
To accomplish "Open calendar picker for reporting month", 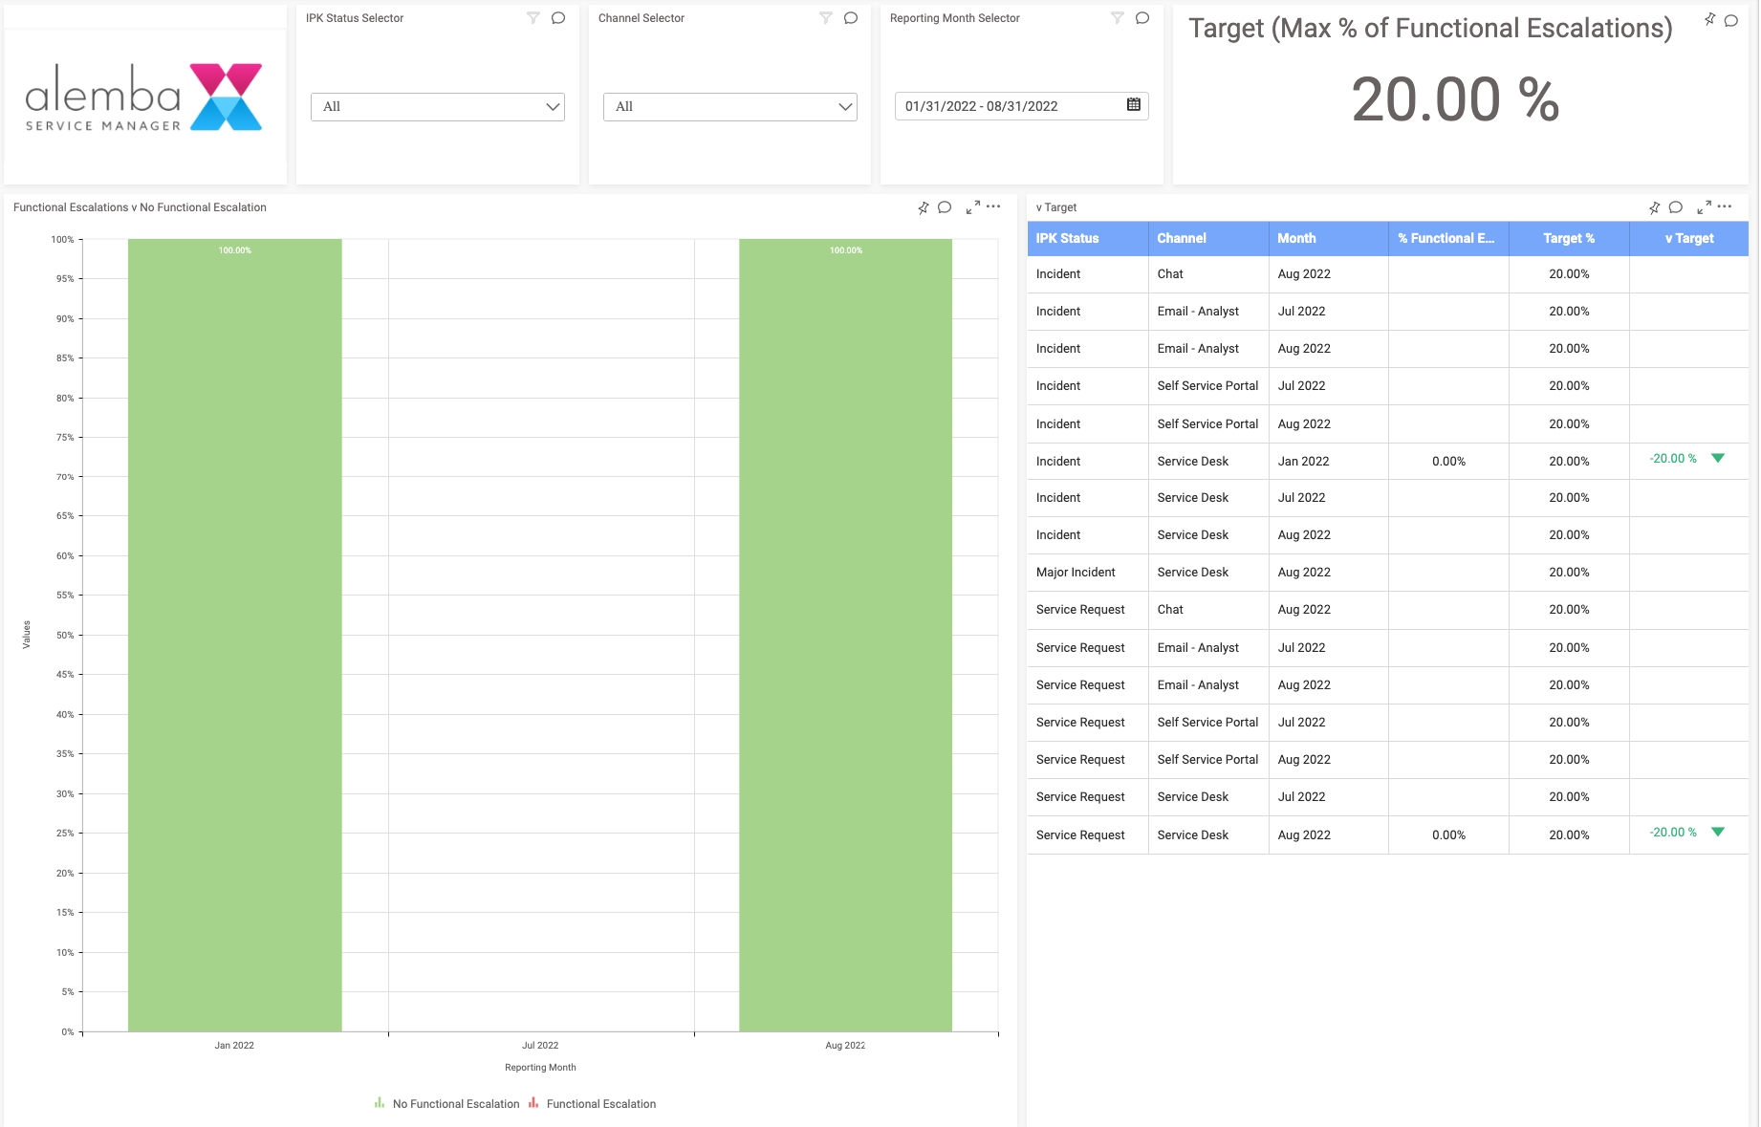I will click(x=1134, y=105).
